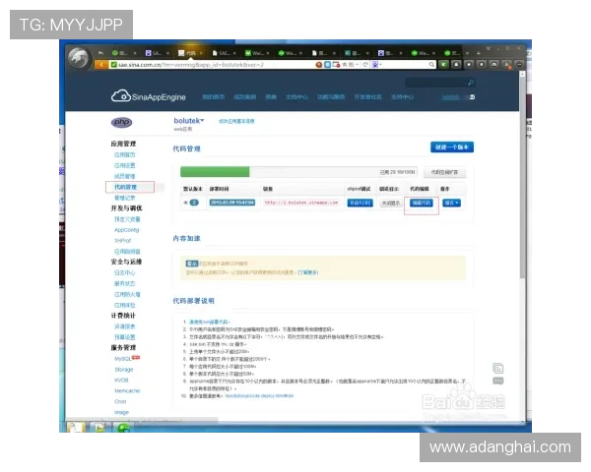Click the lower chat icon at page right
Image resolution: width=591 pixels, height=472 pixels.
497,381
